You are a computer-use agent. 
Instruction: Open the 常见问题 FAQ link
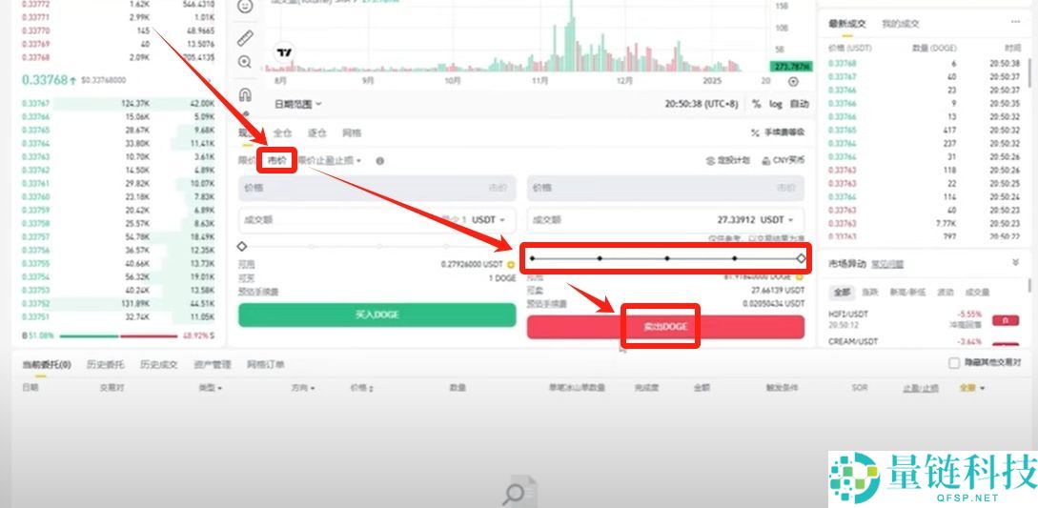(887, 264)
